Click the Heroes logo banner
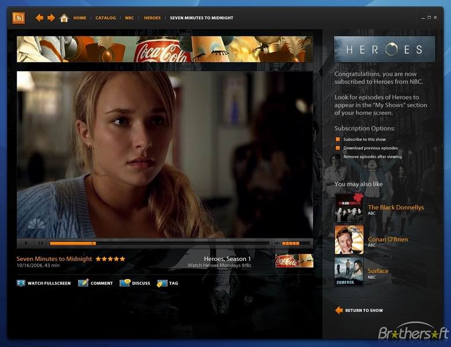Image resolution: width=451 pixels, height=347 pixels. pyautogui.click(x=385, y=49)
